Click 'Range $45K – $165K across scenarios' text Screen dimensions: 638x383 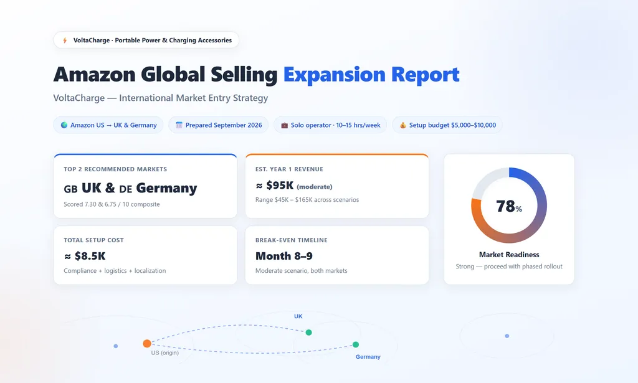pyautogui.click(x=307, y=200)
